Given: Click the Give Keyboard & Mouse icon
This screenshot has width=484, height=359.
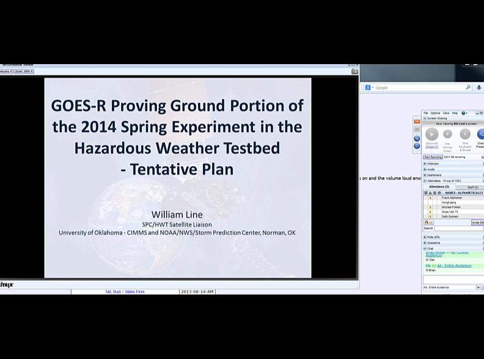Looking at the screenshot, I should [x=465, y=134].
